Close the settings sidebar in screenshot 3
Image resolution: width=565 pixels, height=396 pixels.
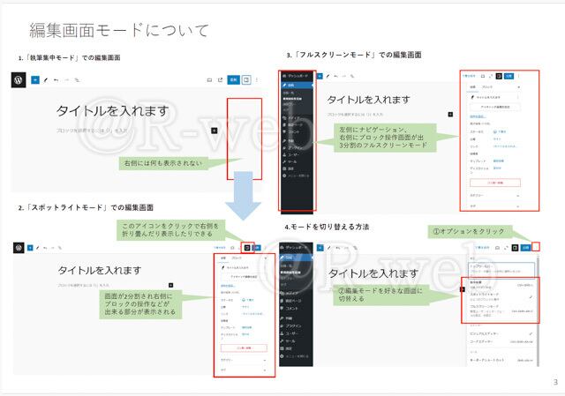tap(519, 87)
